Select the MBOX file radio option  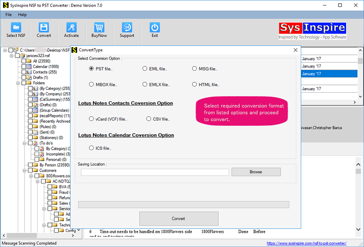tap(91, 84)
